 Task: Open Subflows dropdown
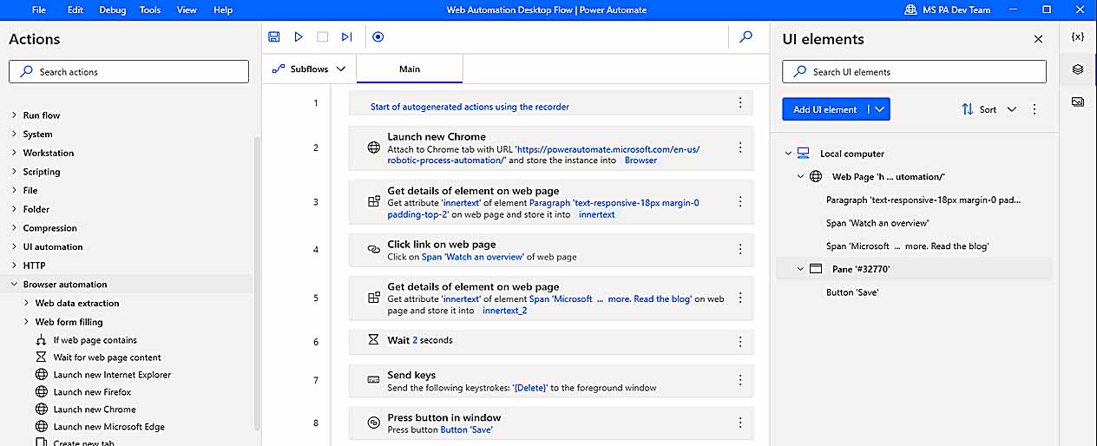click(309, 69)
